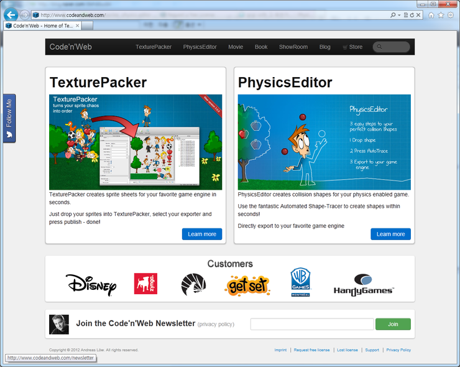The image size is (460, 367).
Task: Open Favorites with the star icon
Action: pos(441,15)
